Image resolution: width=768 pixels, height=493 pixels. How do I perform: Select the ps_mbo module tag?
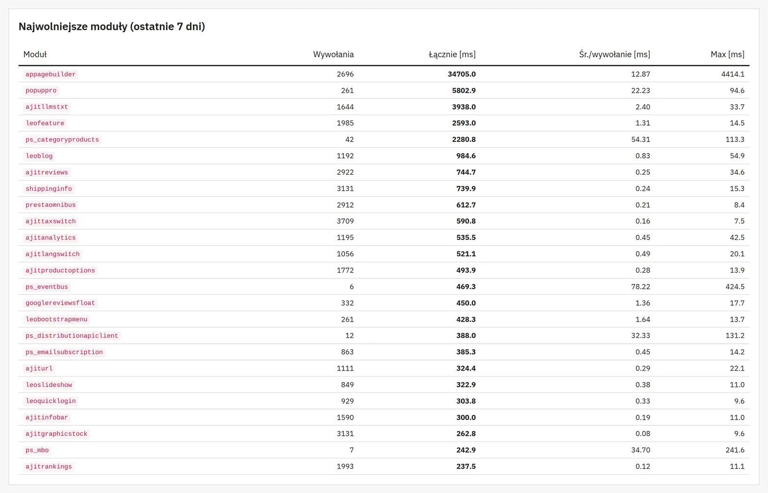click(37, 450)
